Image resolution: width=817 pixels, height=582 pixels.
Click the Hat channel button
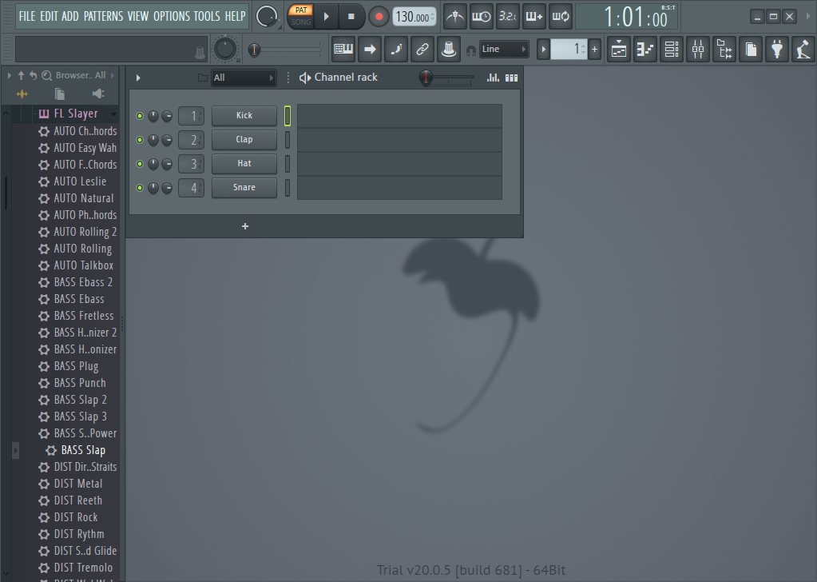244,164
